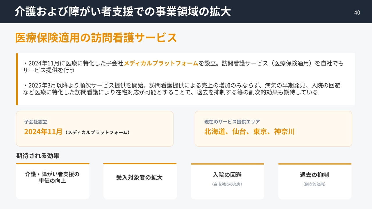Click the 北海道、仙台、東京、神奈川 area text
The height and width of the screenshot is (209, 372).
tap(250, 132)
